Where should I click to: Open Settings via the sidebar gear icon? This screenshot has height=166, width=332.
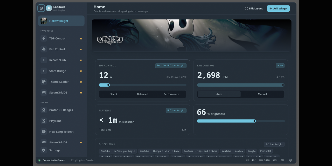[44, 150]
